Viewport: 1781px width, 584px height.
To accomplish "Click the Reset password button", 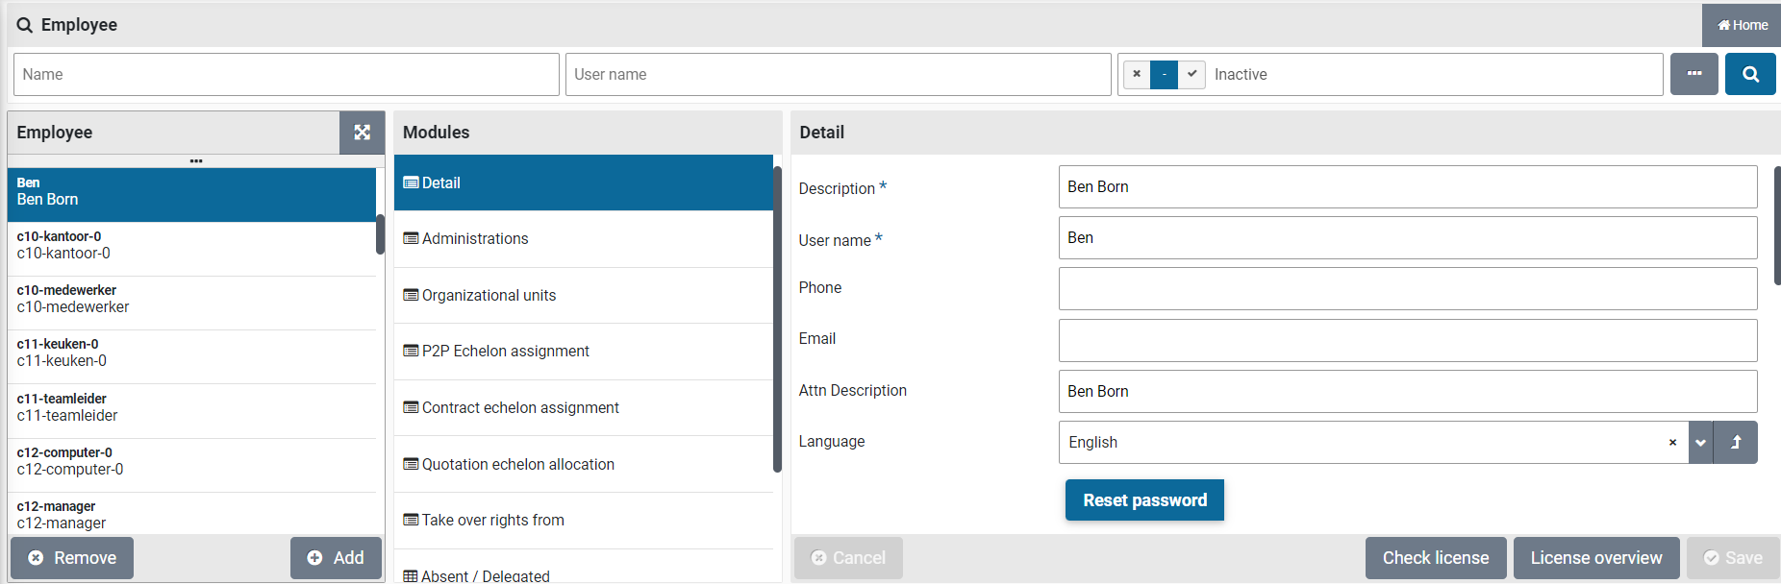I will point(1144,500).
